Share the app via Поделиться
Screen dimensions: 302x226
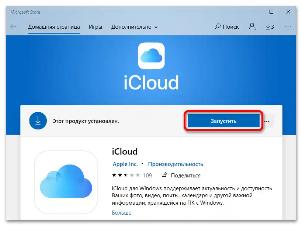181,175
